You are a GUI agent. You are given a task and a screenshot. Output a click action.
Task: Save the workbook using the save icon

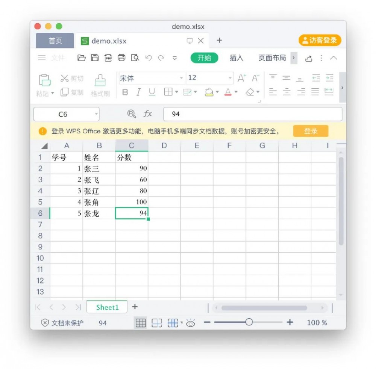tap(94, 58)
